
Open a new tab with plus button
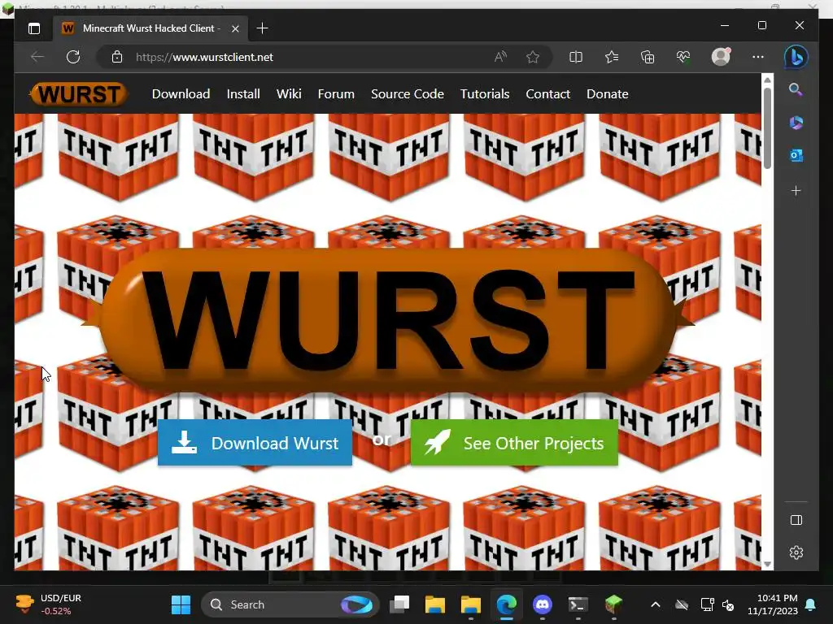[262, 28]
